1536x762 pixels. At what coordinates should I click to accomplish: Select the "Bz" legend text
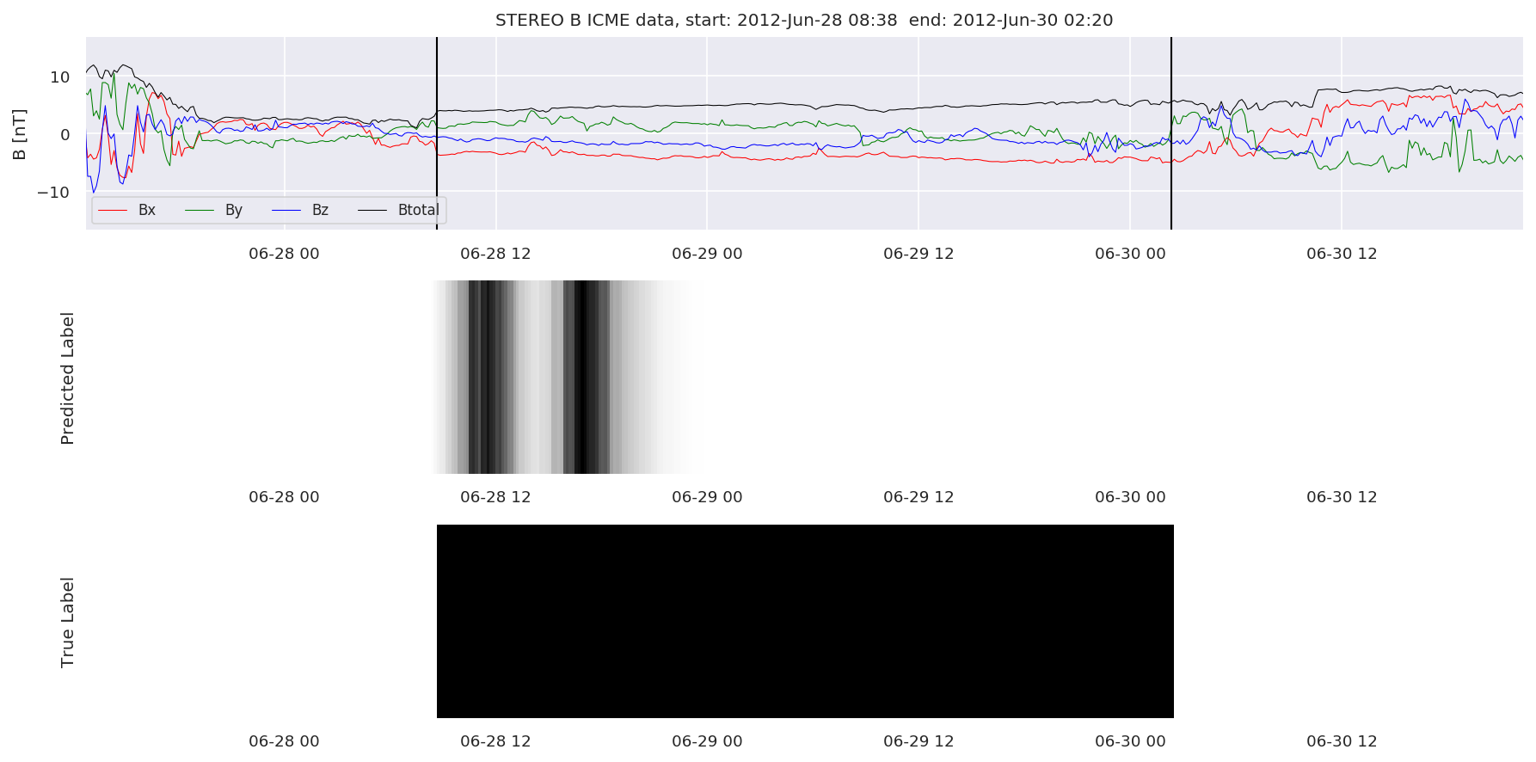pos(320,210)
